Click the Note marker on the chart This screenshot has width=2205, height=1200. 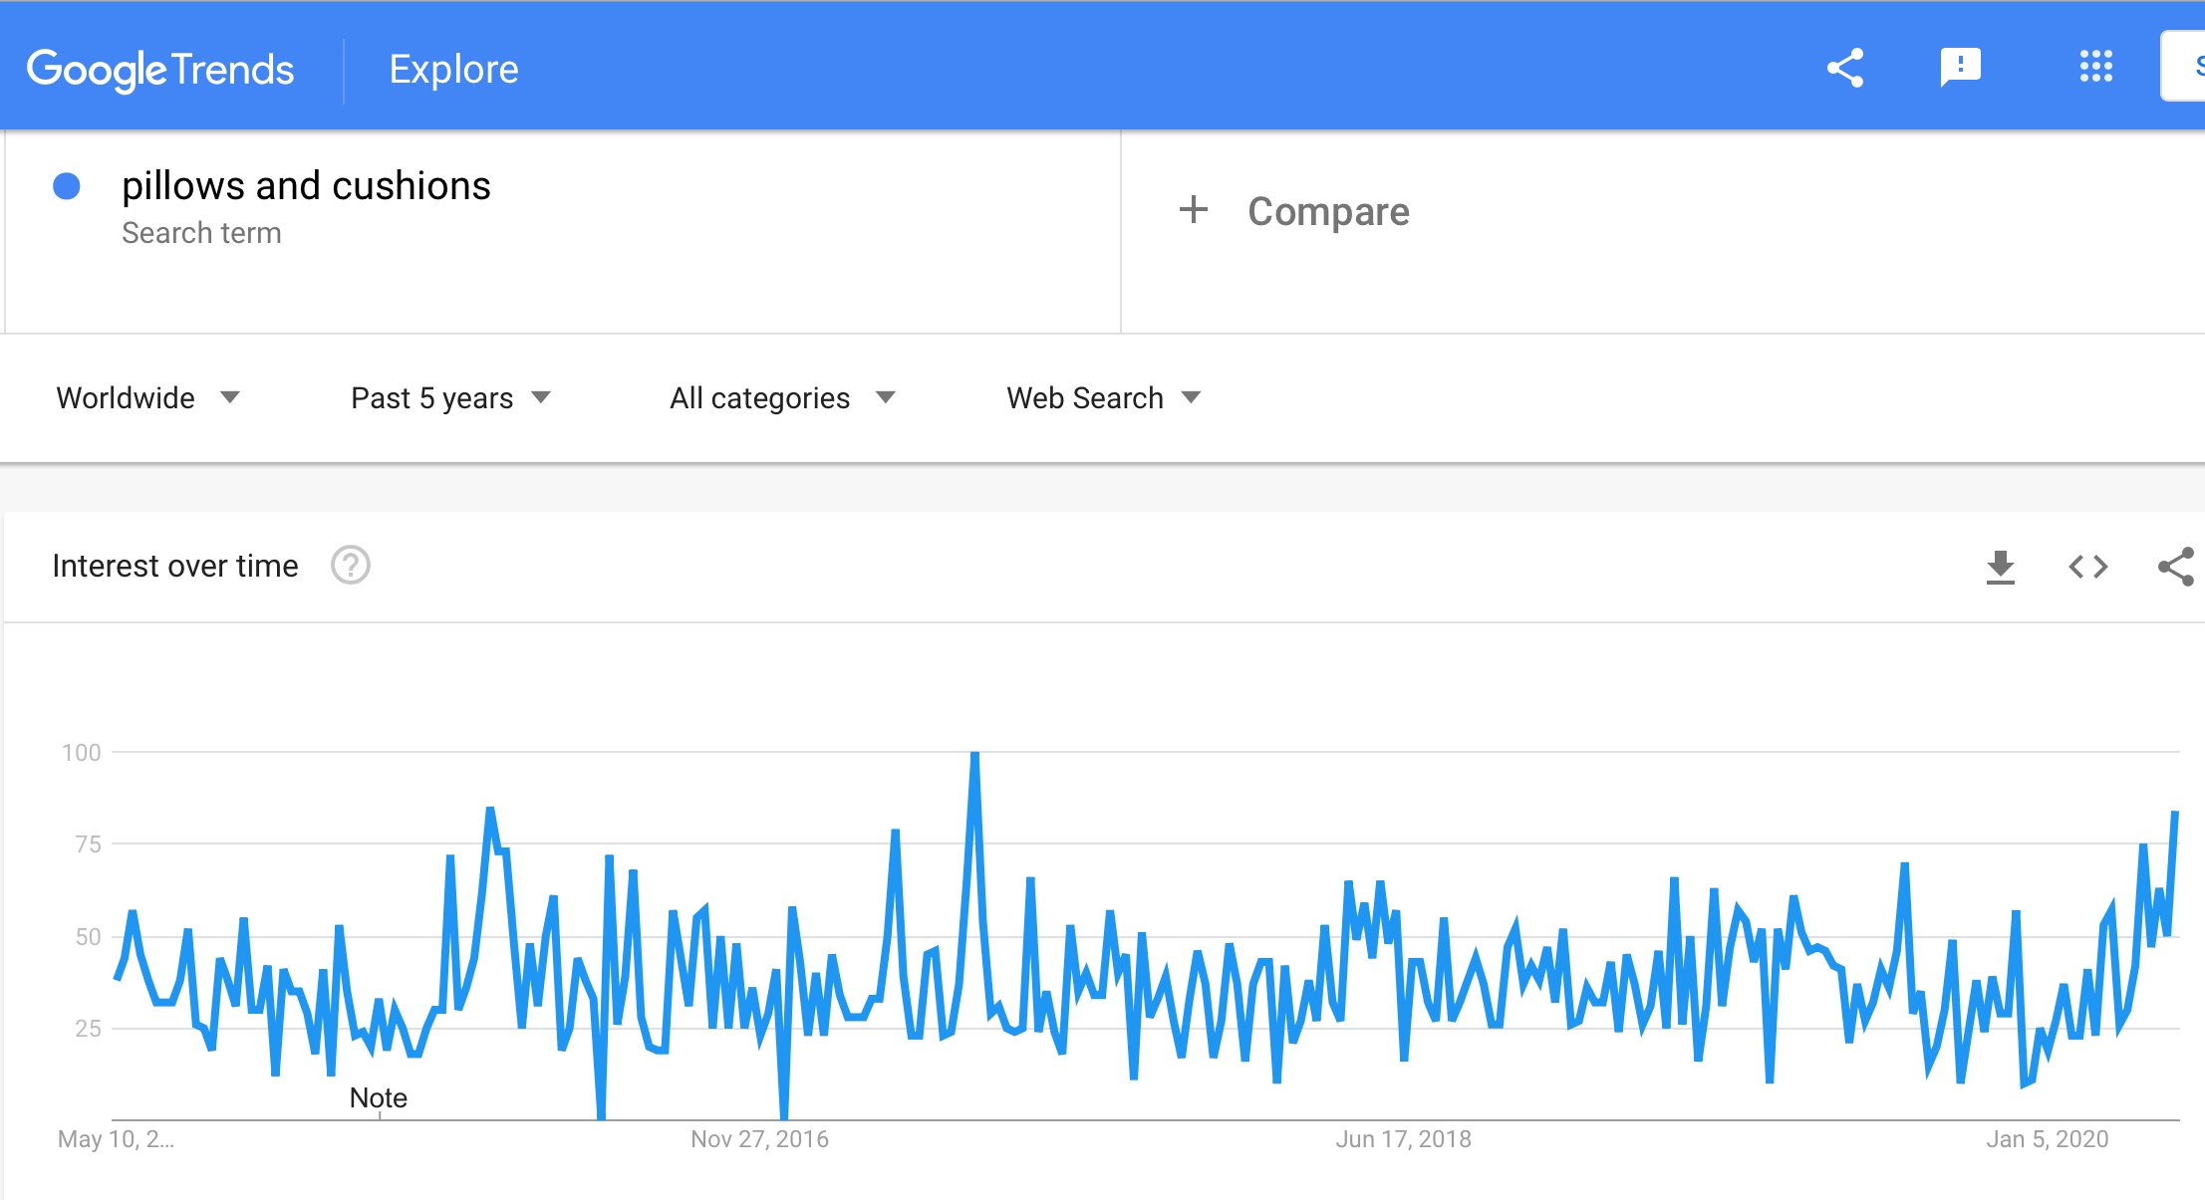pyautogui.click(x=379, y=1097)
